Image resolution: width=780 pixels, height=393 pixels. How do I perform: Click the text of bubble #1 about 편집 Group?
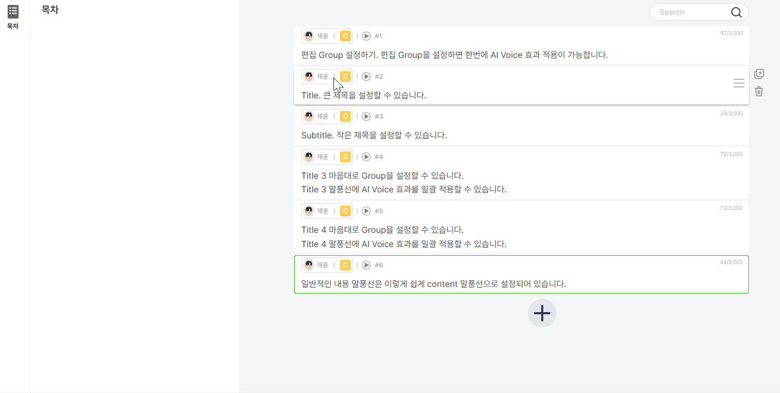[x=454, y=55]
